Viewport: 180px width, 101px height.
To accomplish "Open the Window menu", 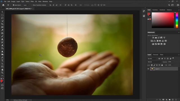I will (x=45, y=1).
